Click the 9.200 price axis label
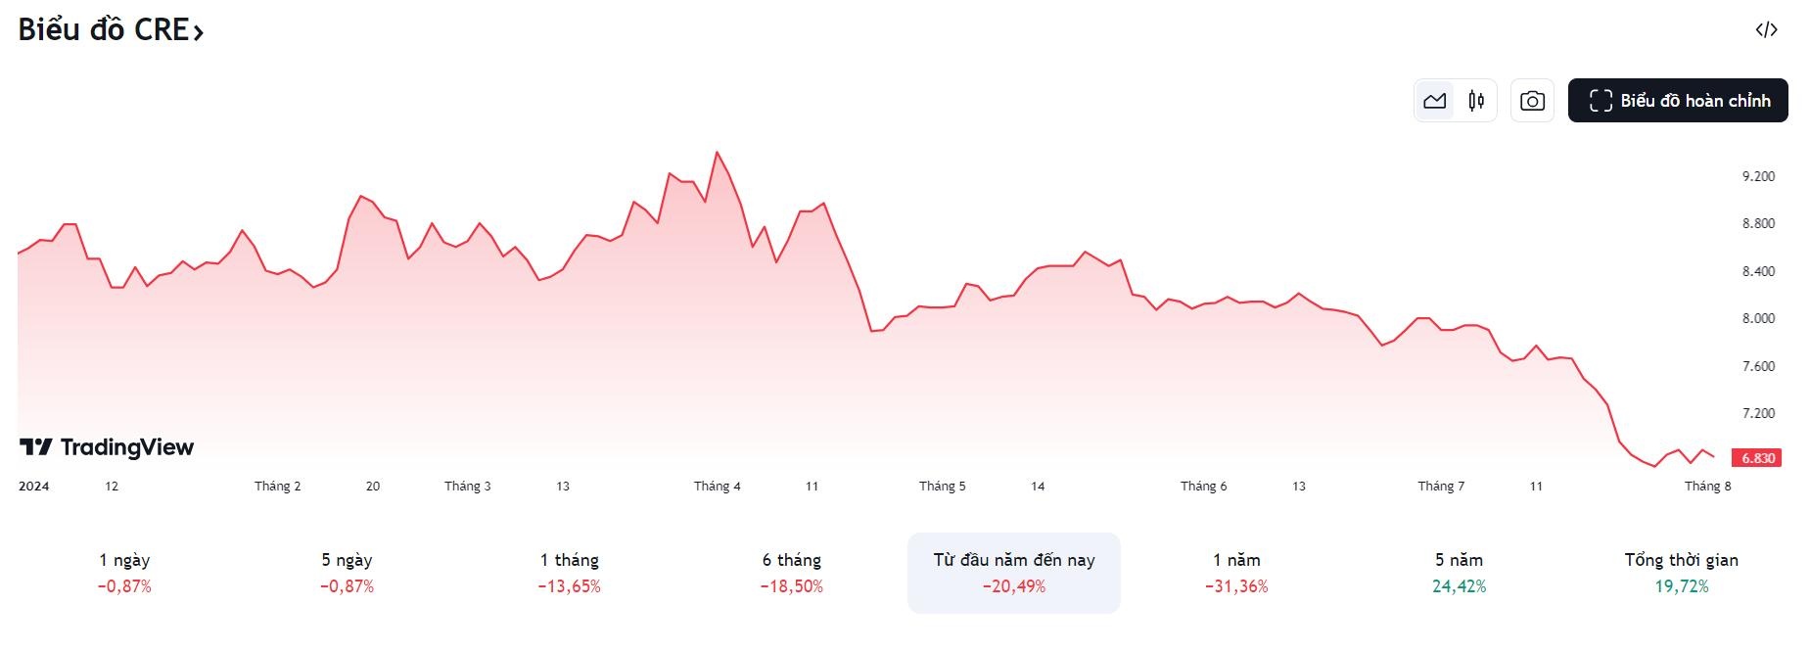The width and height of the screenshot is (1810, 651). [x=1758, y=177]
